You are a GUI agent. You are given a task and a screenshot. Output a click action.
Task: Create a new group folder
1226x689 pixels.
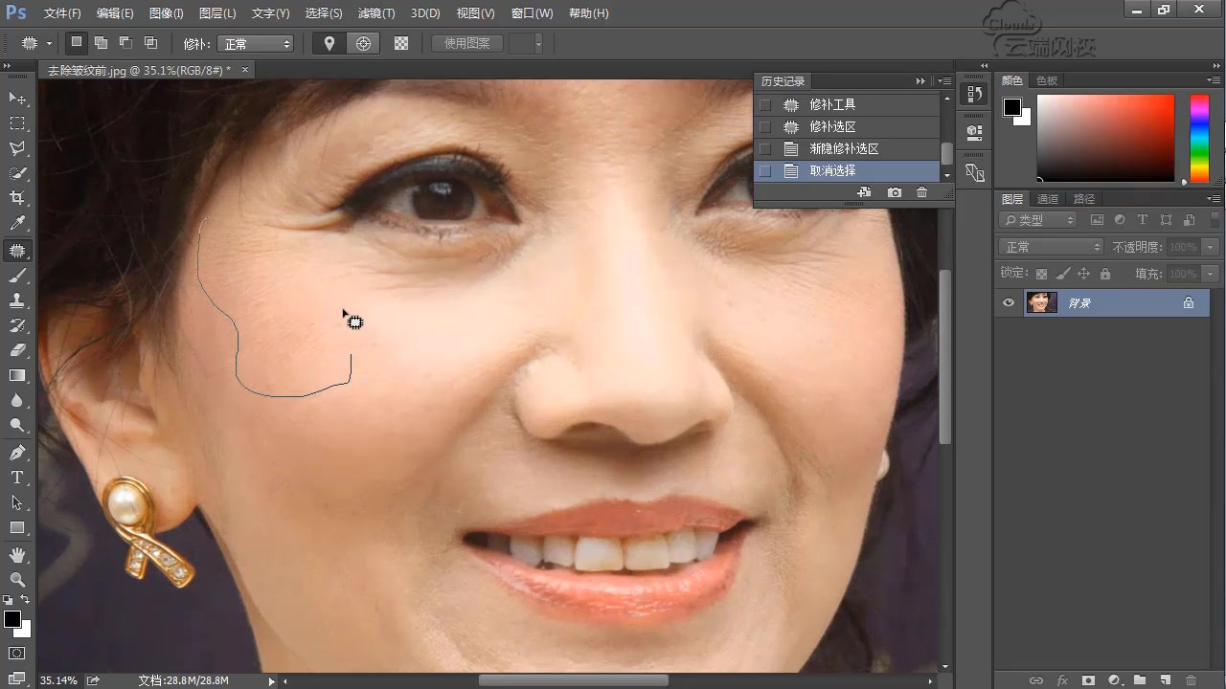pyautogui.click(x=1140, y=680)
